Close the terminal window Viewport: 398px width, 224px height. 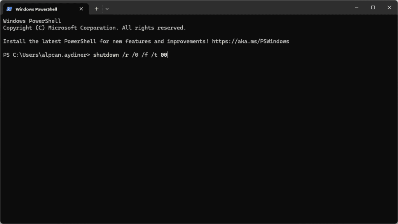(x=389, y=7)
